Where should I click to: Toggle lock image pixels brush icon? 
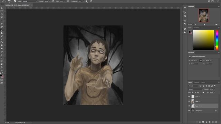[195, 93]
